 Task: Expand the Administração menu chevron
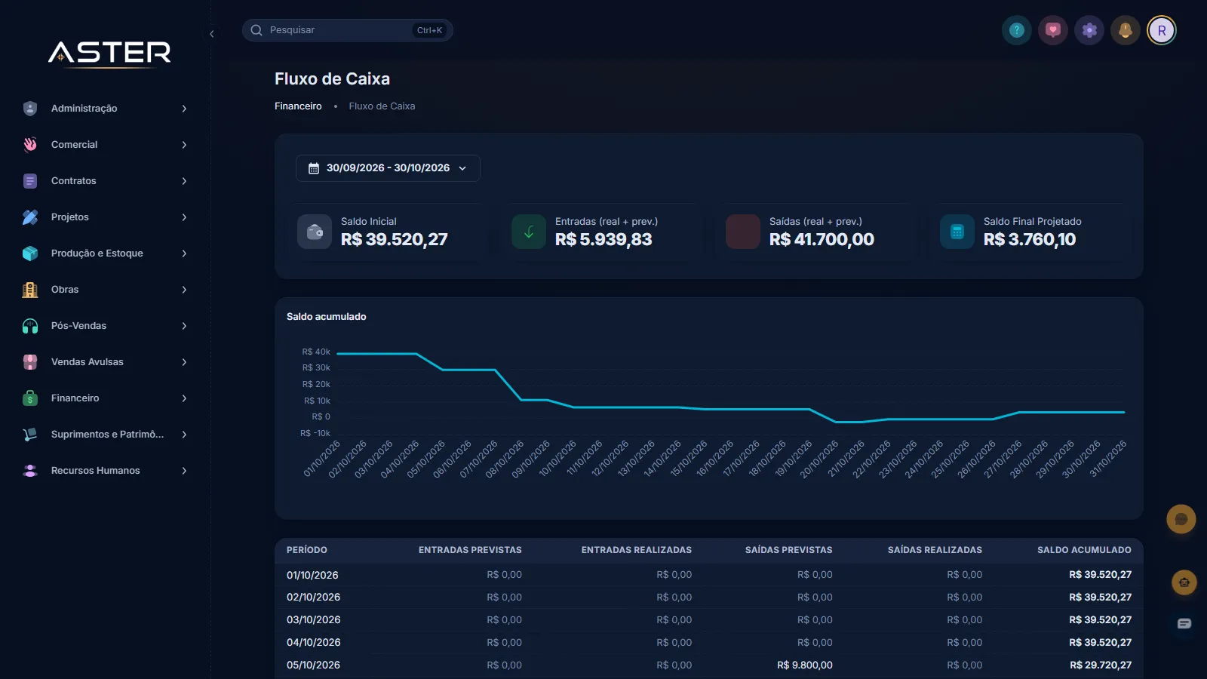(x=184, y=109)
